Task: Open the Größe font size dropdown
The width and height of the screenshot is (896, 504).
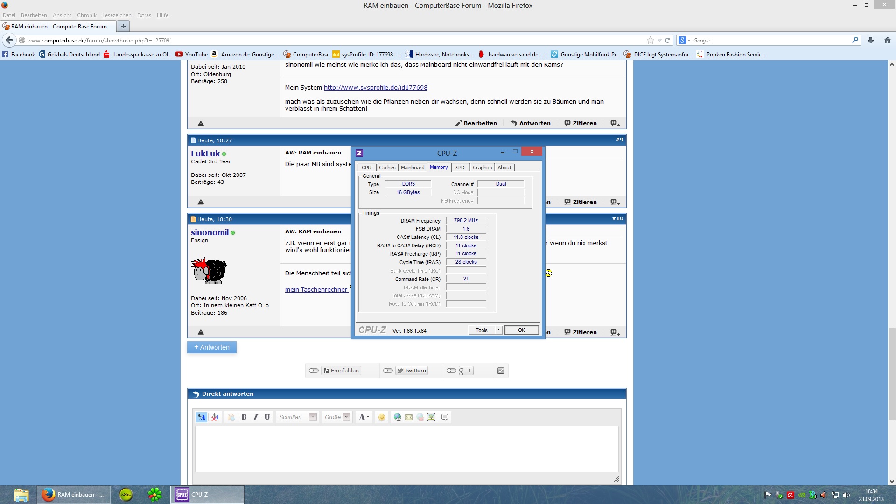Action: tap(346, 417)
